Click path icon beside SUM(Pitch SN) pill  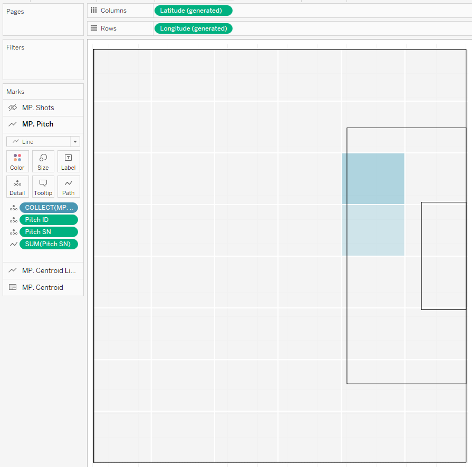pyautogui.click(x=13, y=245)
